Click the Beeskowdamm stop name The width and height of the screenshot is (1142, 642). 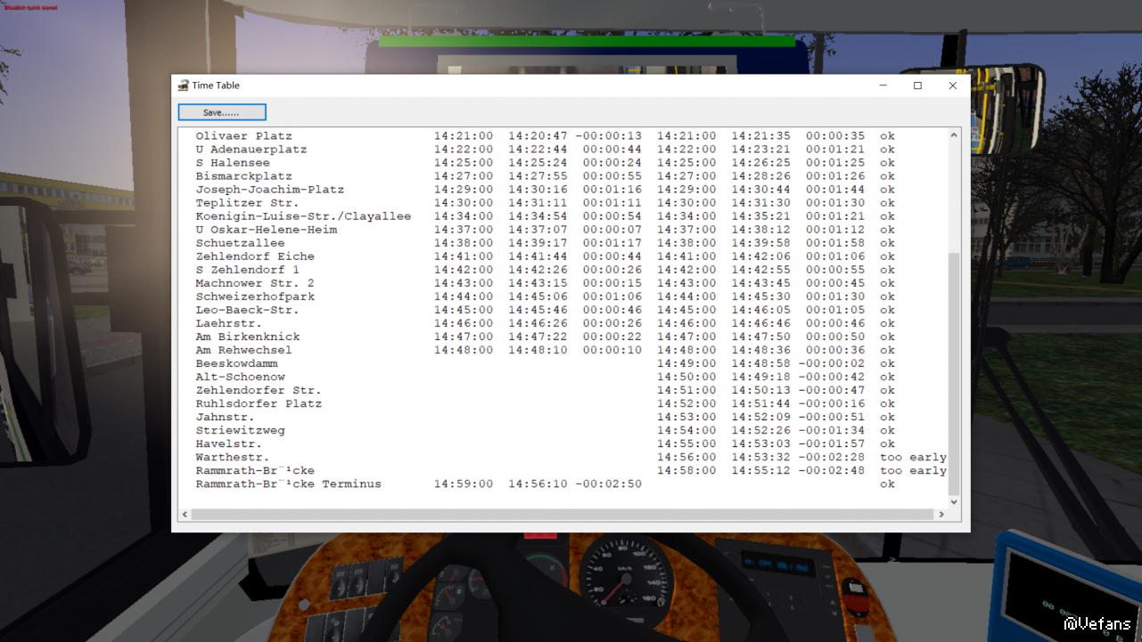(x=236, y=364)
